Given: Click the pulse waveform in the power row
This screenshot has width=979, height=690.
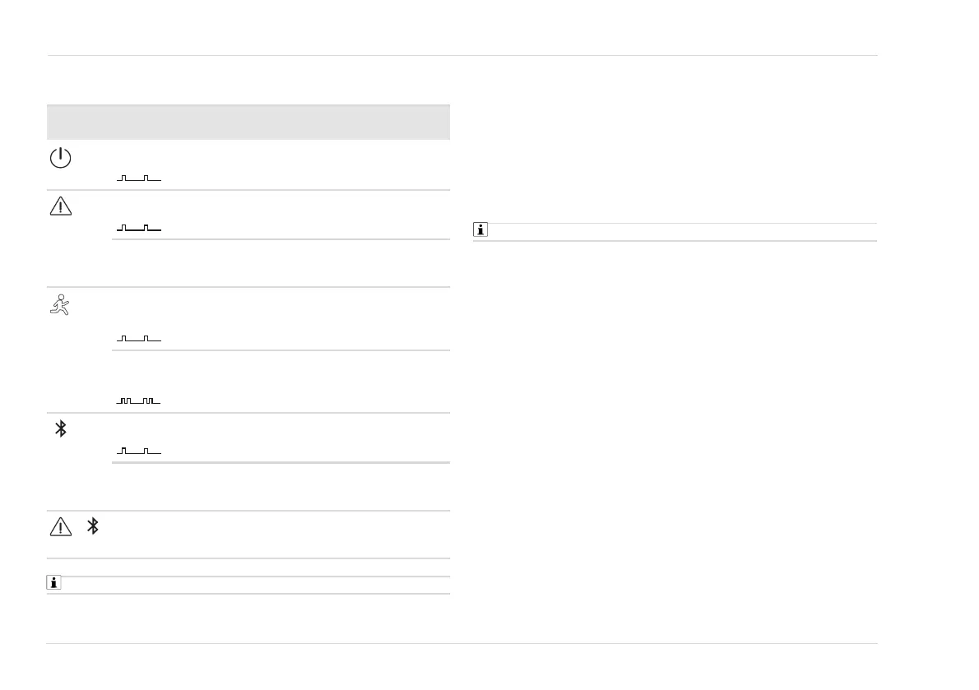Looking at the screenshot, I should point(139,178).
